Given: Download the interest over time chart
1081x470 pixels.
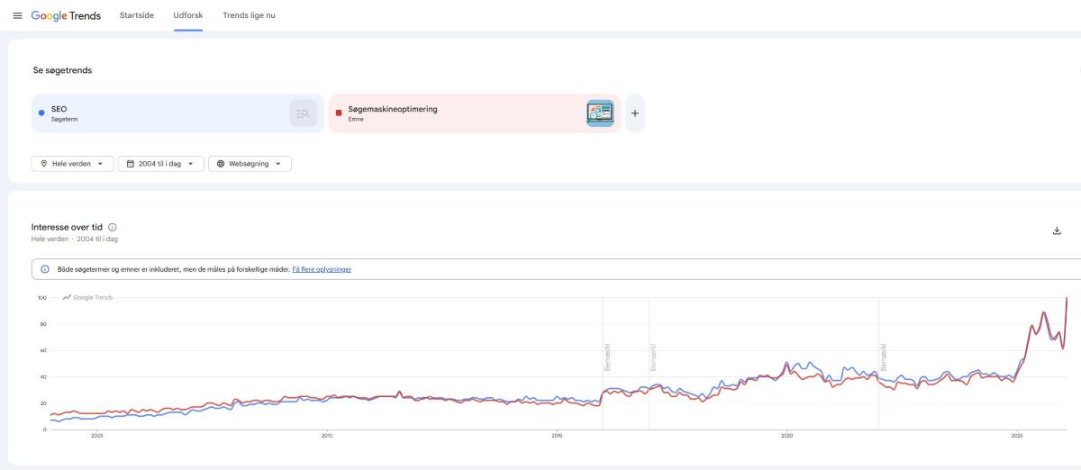Looking at the screenshot, I should pos(1057,230).
